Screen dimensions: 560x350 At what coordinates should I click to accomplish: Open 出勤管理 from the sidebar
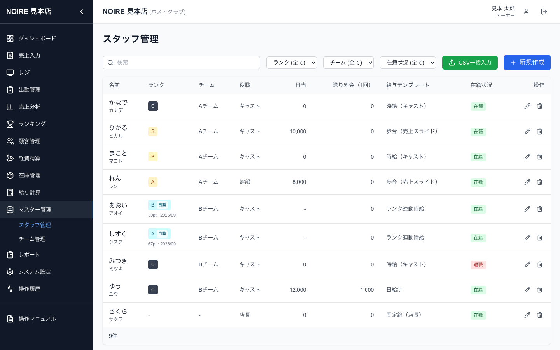(x=47, y=90)
